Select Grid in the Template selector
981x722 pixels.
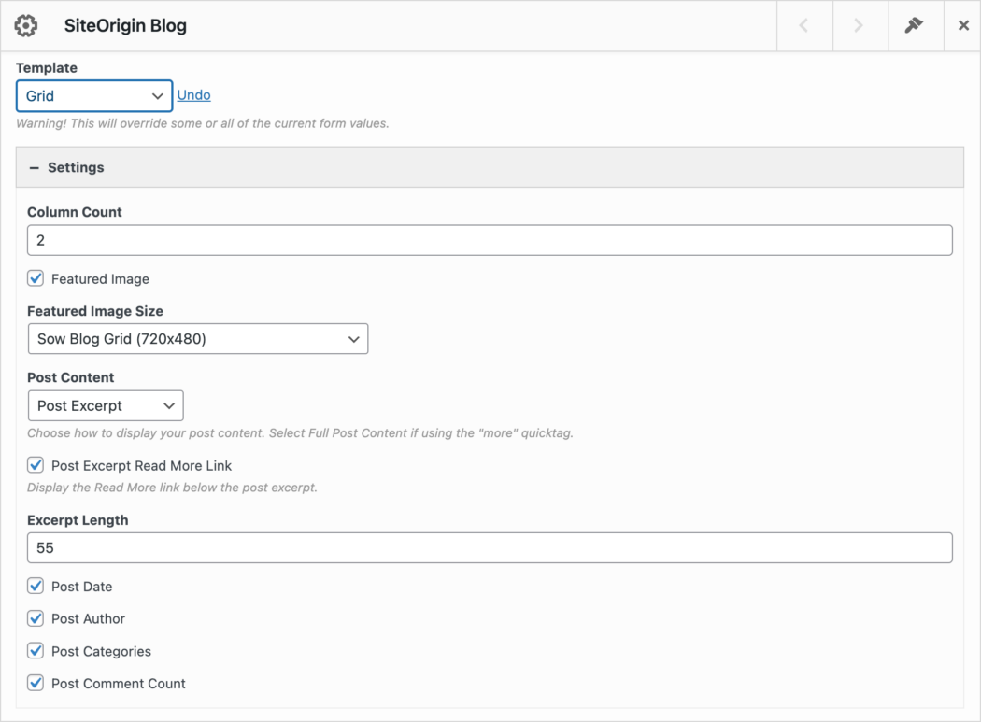pos(93,95)
